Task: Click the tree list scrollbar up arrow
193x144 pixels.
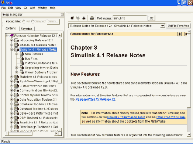Action: coord(59,35)
